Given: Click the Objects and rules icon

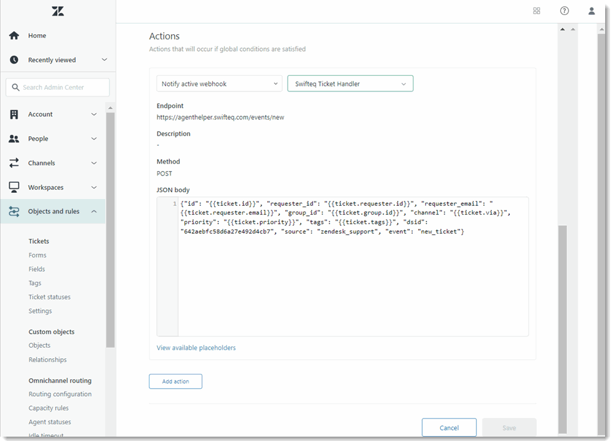Looking at the screenshot, I should click(x=14, y=211).
